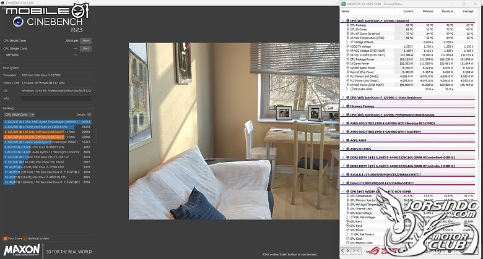
Task: Expand the CPU C-State Residency group
Action: [343, 98]
